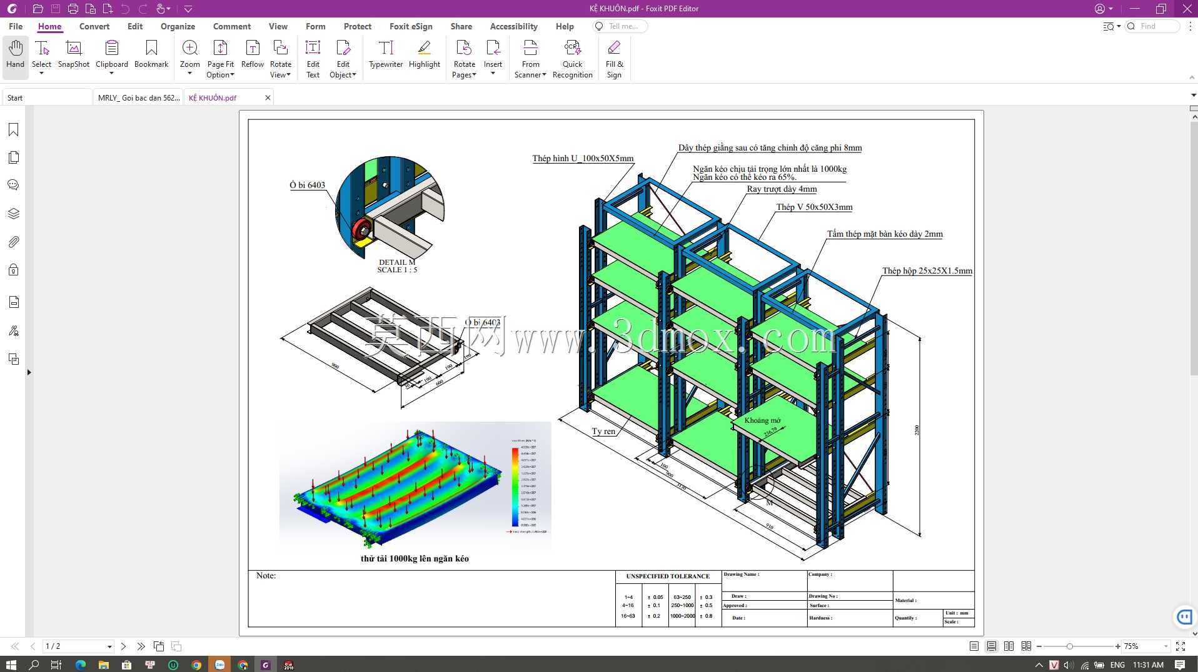Screen dimensions: 1198x672
Task: Click the Open file icon in title bar
Action: click(x=38, y=9)
